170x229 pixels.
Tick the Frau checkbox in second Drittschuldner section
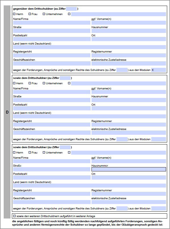[x=30, y=83]
